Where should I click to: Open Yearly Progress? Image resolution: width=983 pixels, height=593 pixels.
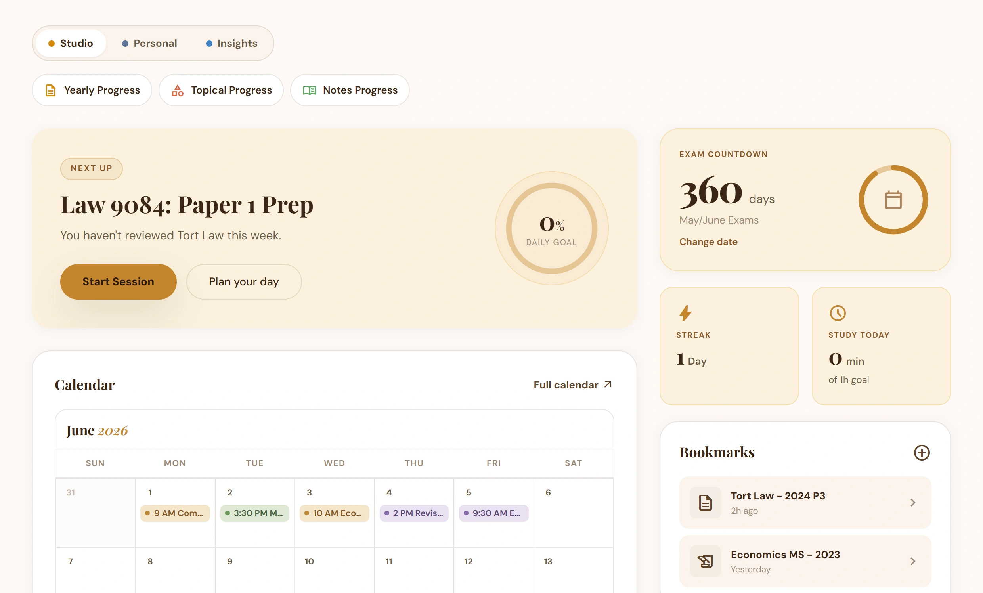(92, 90)
